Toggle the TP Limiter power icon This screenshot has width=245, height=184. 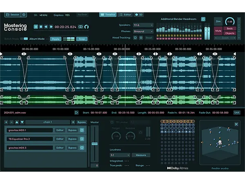[112, 122]
